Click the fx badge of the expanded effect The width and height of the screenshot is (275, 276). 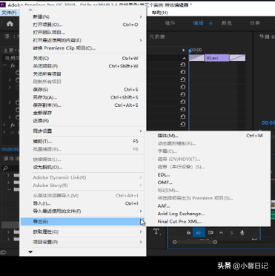13,65
